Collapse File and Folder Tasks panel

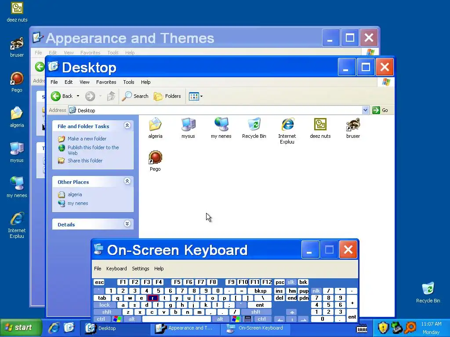[127, 125]
